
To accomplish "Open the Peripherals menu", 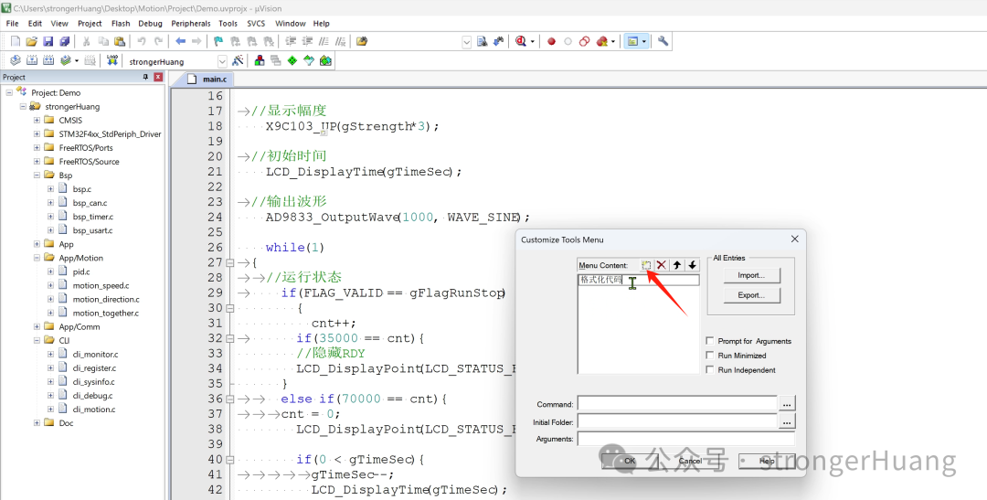I will click(x=191, y=23).
